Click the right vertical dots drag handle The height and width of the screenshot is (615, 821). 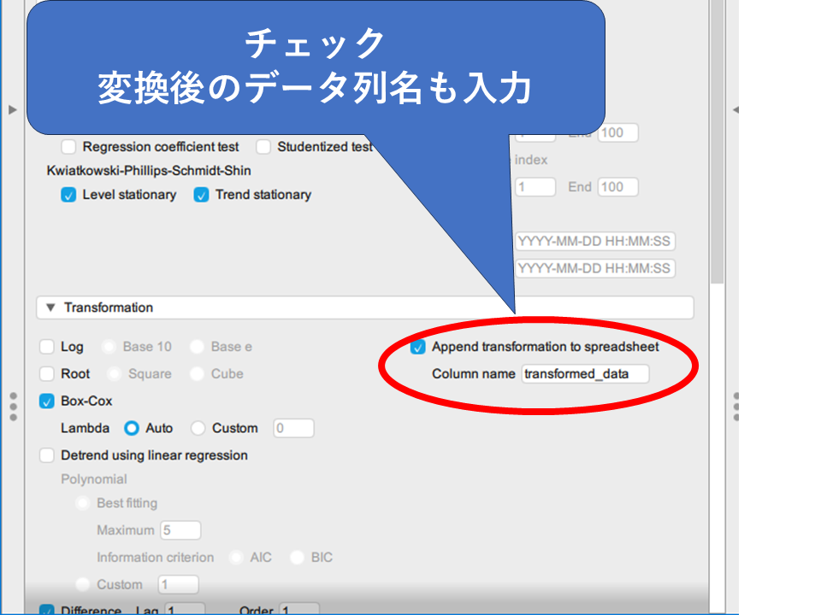(x=735, y=407)
